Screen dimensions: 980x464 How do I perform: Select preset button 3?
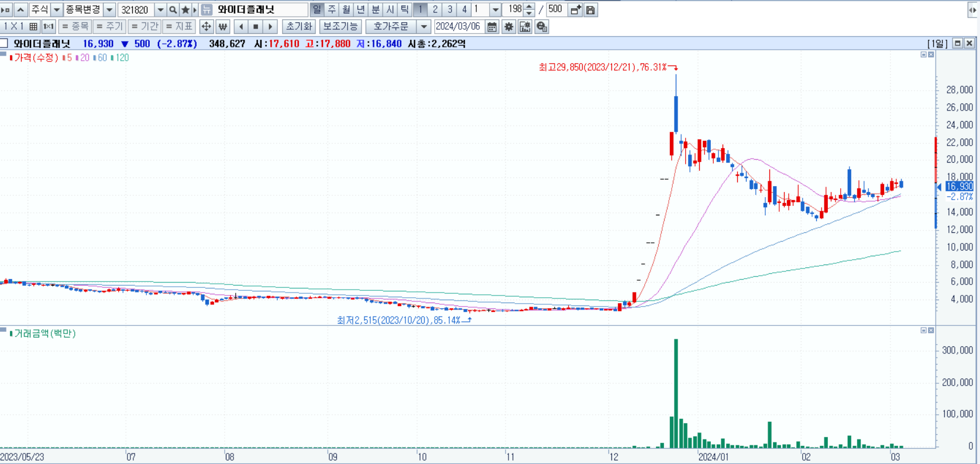(449, 10)
